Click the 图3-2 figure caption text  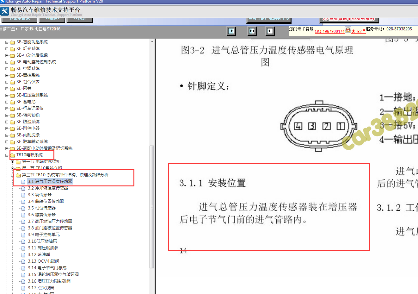(x=267, y=56)
